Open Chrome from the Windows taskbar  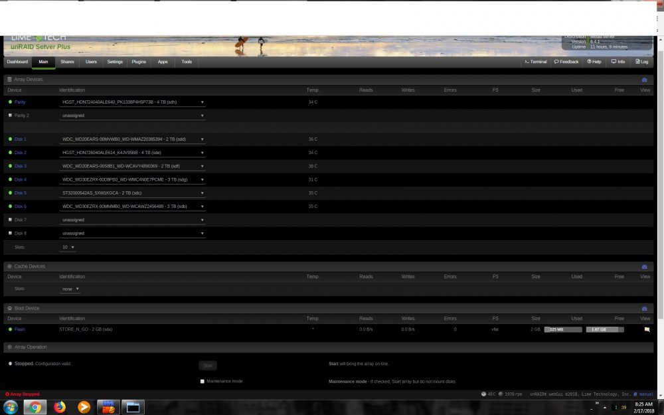35,408
